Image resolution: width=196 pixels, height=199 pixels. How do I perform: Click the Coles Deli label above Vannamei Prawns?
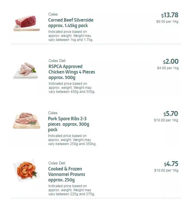pos(57,163)
